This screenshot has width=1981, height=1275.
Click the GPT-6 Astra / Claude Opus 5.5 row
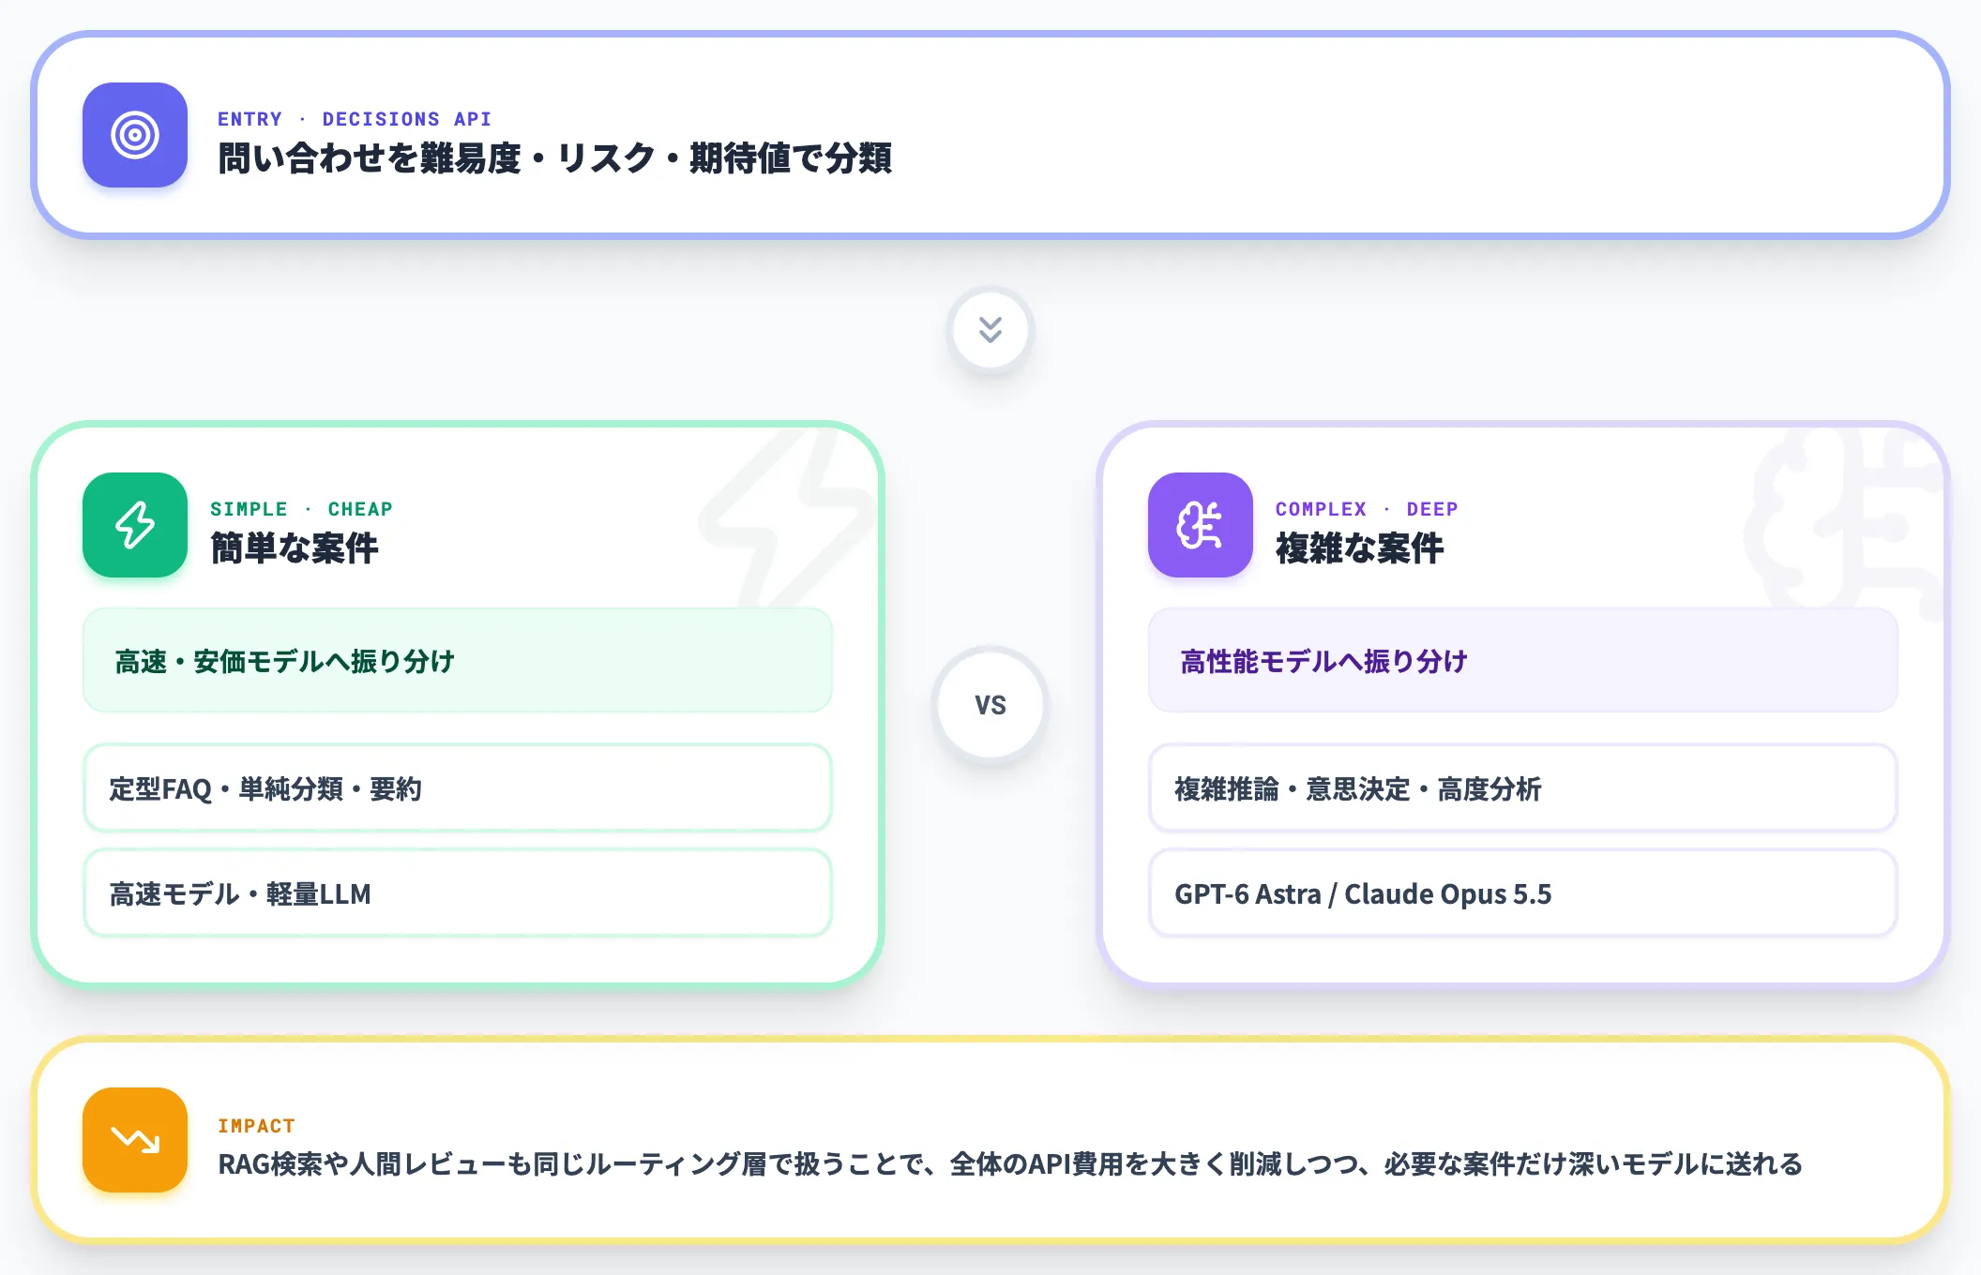click(1523, 892)
